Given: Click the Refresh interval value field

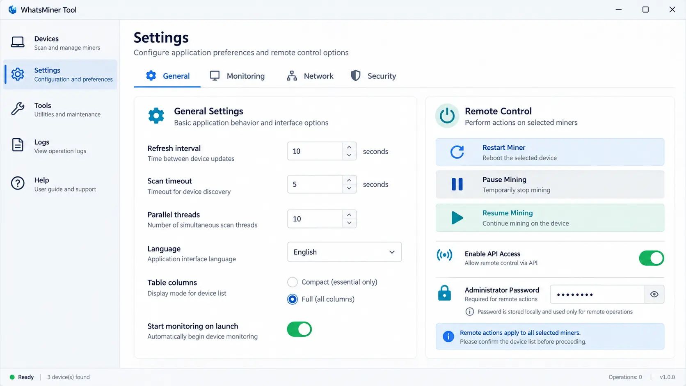Looking at the screenshot, I should click(315, 151).
